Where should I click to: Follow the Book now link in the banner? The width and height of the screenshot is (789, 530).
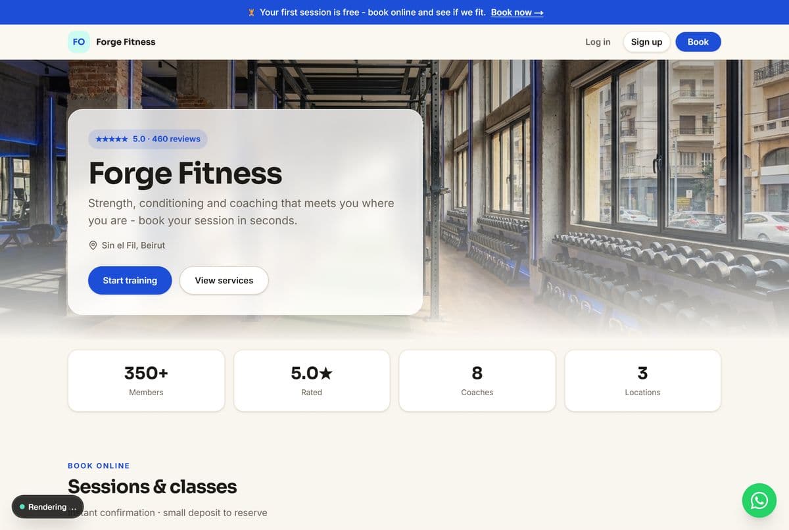[517, 12]
